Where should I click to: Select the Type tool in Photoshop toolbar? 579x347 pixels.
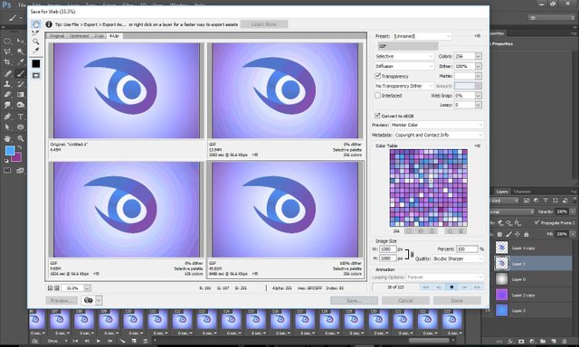[20, 117]
